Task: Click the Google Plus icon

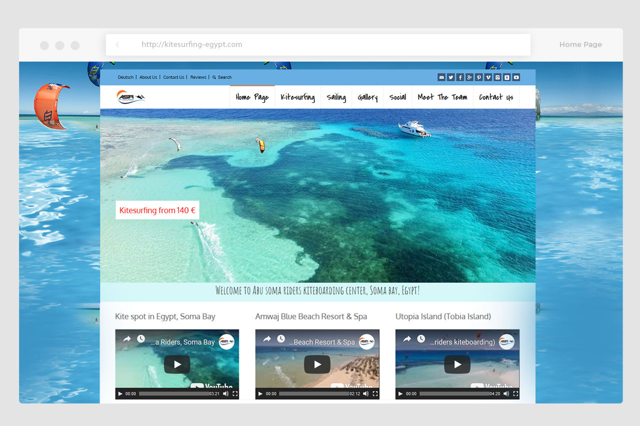Action: tap(469, 77)
